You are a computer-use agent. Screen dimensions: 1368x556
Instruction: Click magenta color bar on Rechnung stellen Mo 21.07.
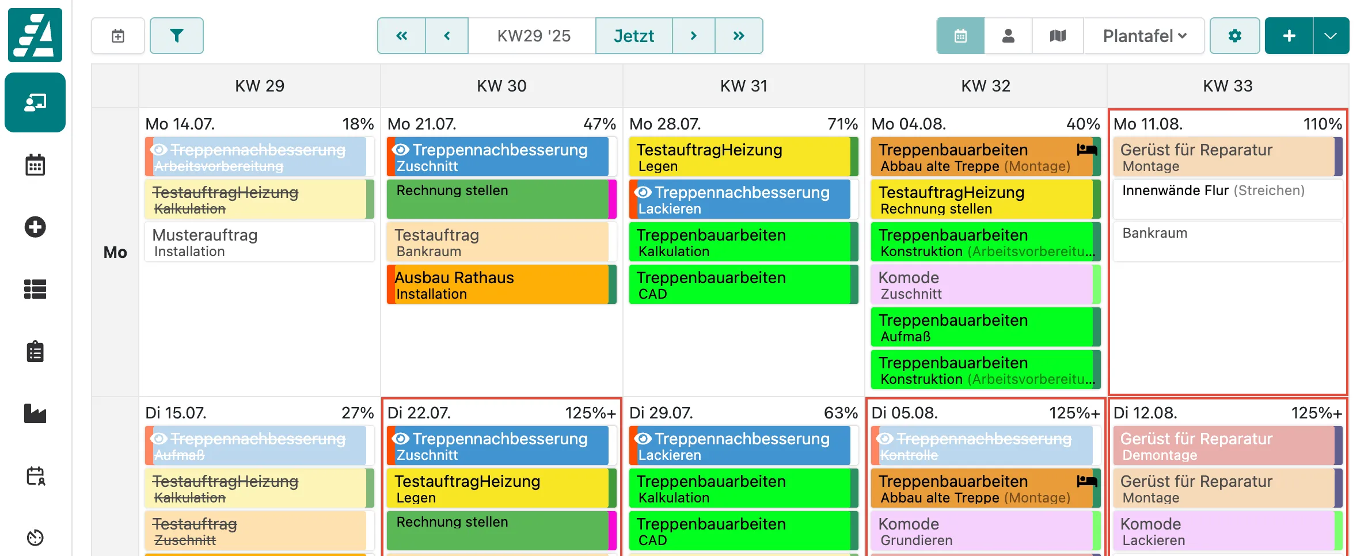pyautogui.click(x=613, y=199)
